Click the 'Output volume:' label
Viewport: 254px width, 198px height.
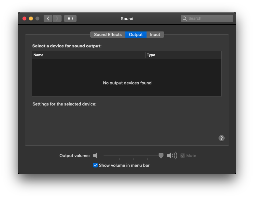[75, 156]
